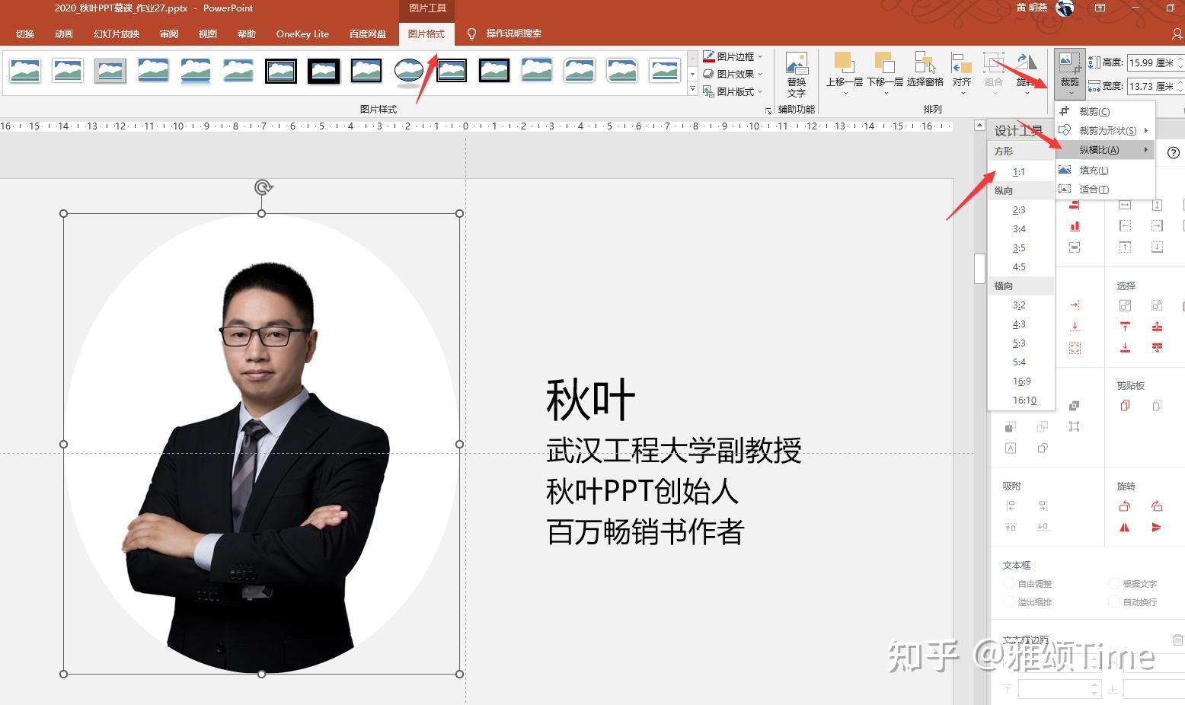Click 操作说明搜索 search box

(514, 33)
